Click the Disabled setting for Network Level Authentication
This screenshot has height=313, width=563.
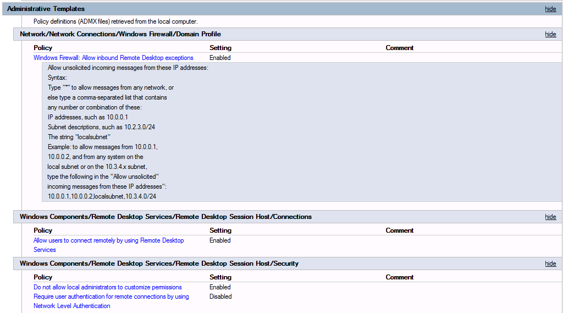pos(220,296)
